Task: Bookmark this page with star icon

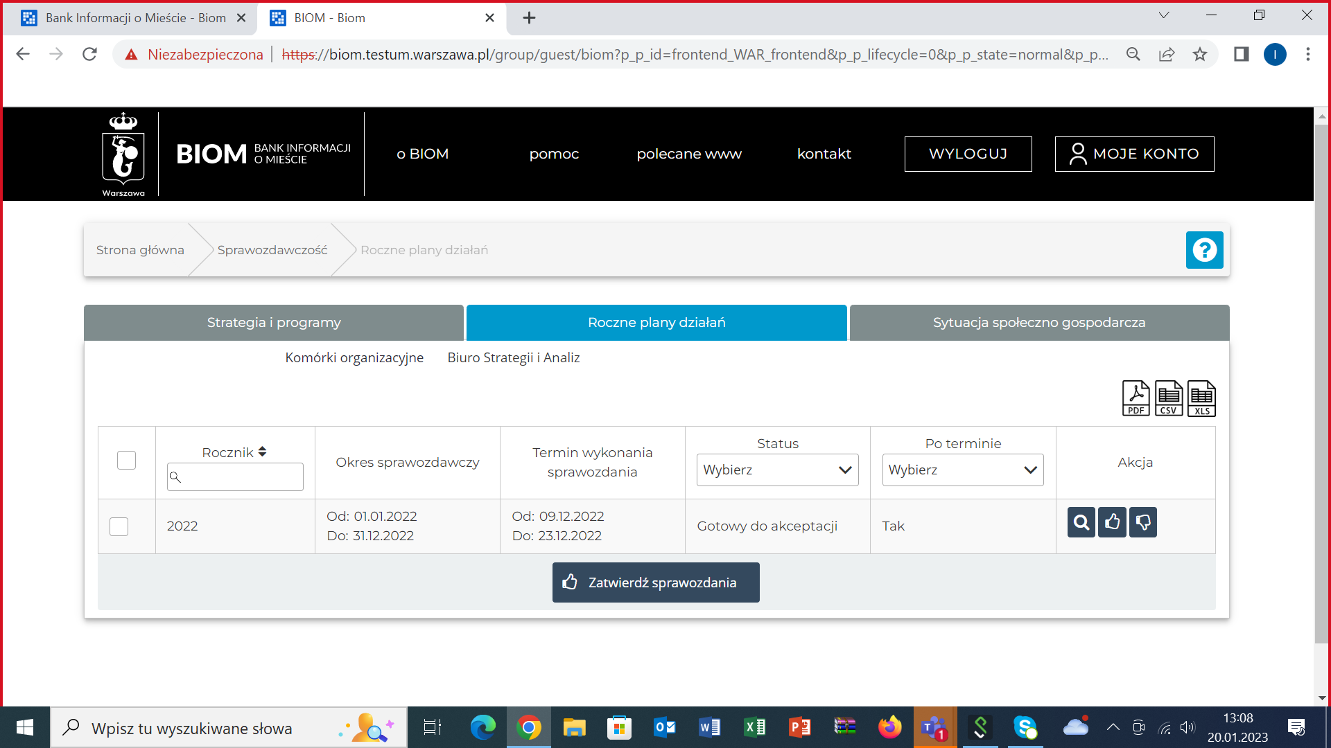Action: pos(1200,54)
